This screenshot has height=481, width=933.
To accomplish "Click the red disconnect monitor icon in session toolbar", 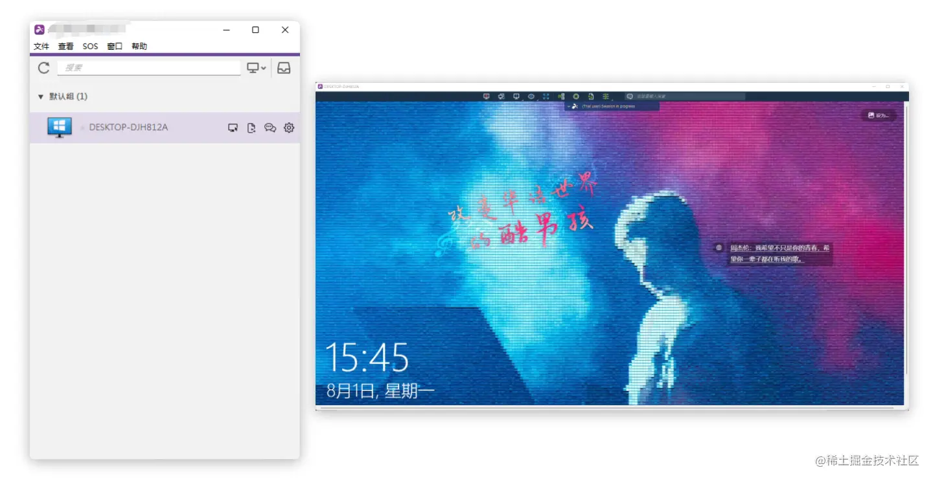I will (487, 96).
